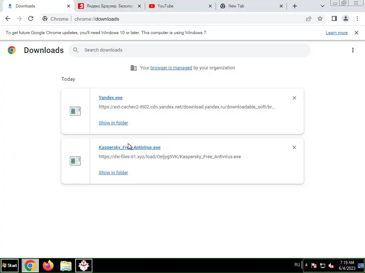The width and height of the screenshot is (365, 273).
Task: Open the Kaspersky_Free_Antivirus.exe file link
Action: point(129,148)
